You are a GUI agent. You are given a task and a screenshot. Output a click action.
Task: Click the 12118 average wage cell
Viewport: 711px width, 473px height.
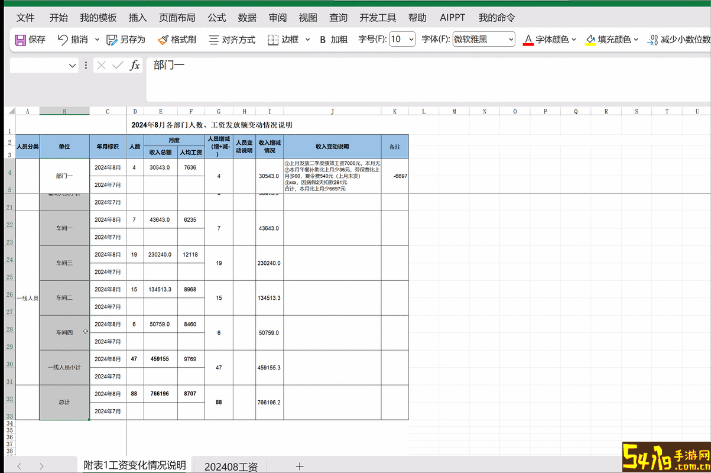(x=191, y=255)
